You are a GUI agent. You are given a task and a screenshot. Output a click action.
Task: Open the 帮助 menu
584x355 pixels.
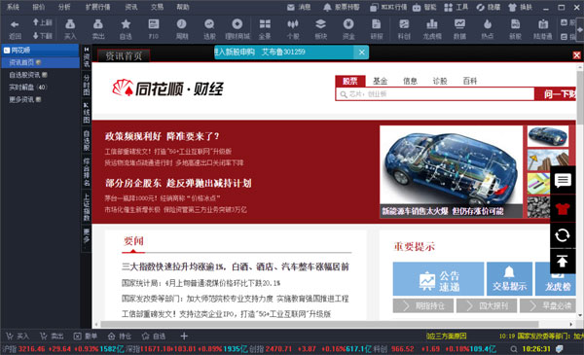pyautogui.click(x=183, y=7)
